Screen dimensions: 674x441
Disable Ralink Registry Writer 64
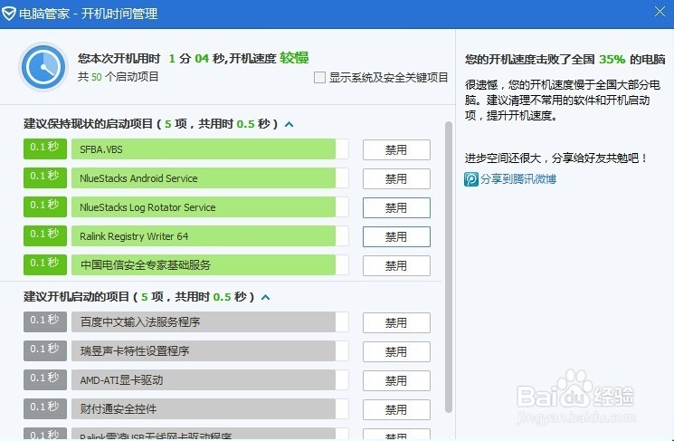pos(396,236)
